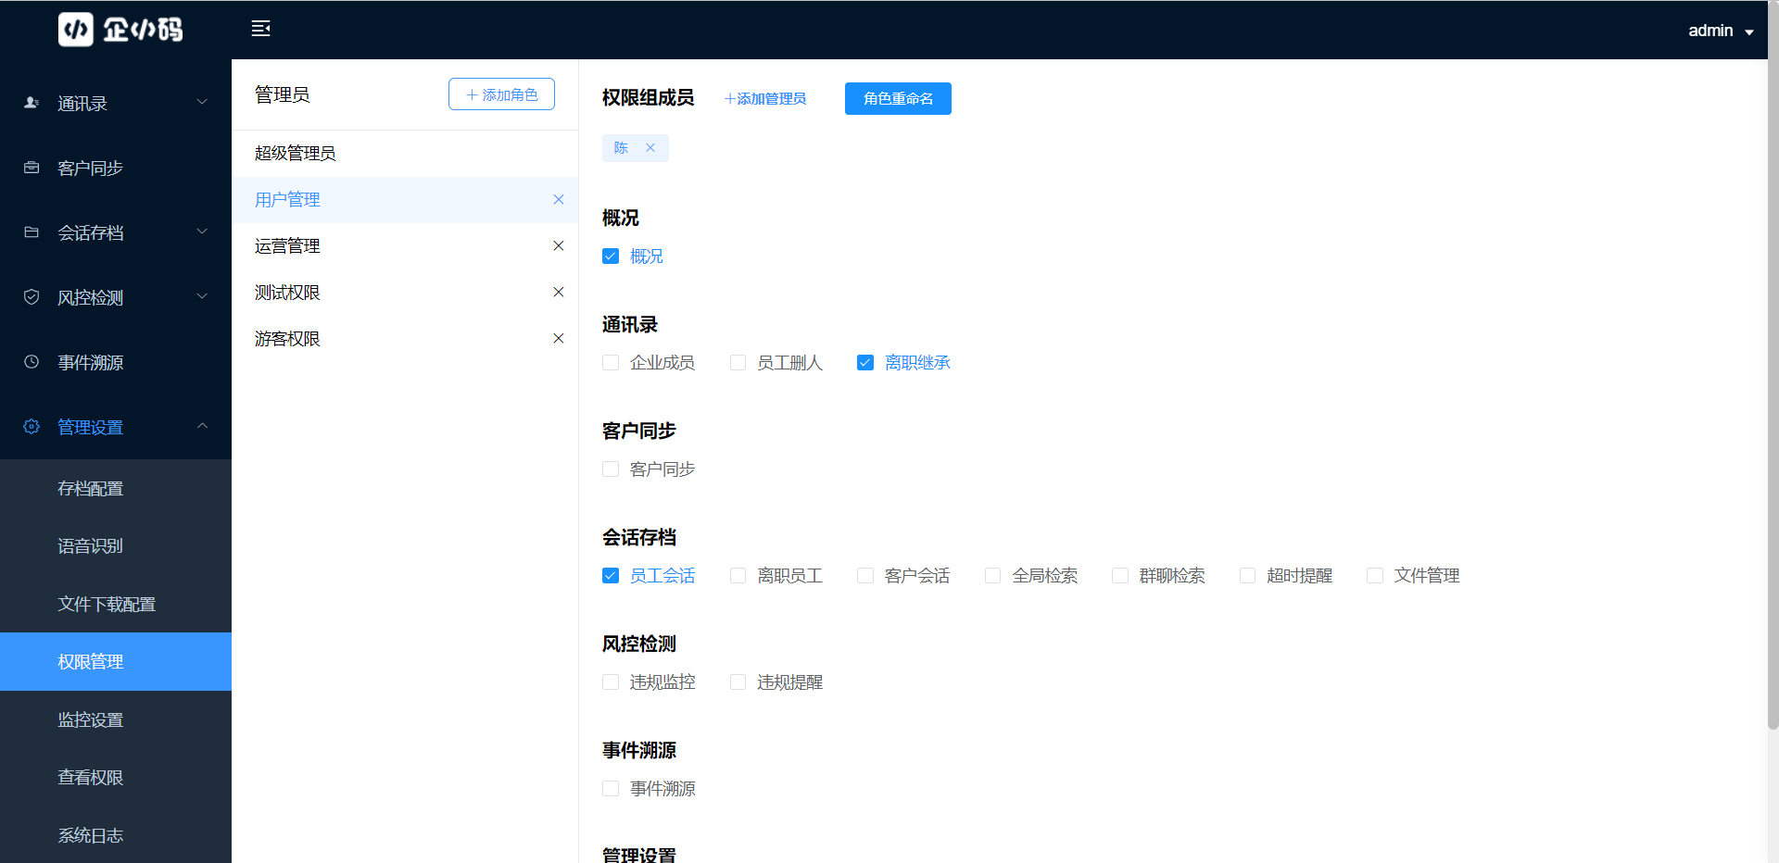Open the 存档配置 submenu item

click(x=116, y=488)
